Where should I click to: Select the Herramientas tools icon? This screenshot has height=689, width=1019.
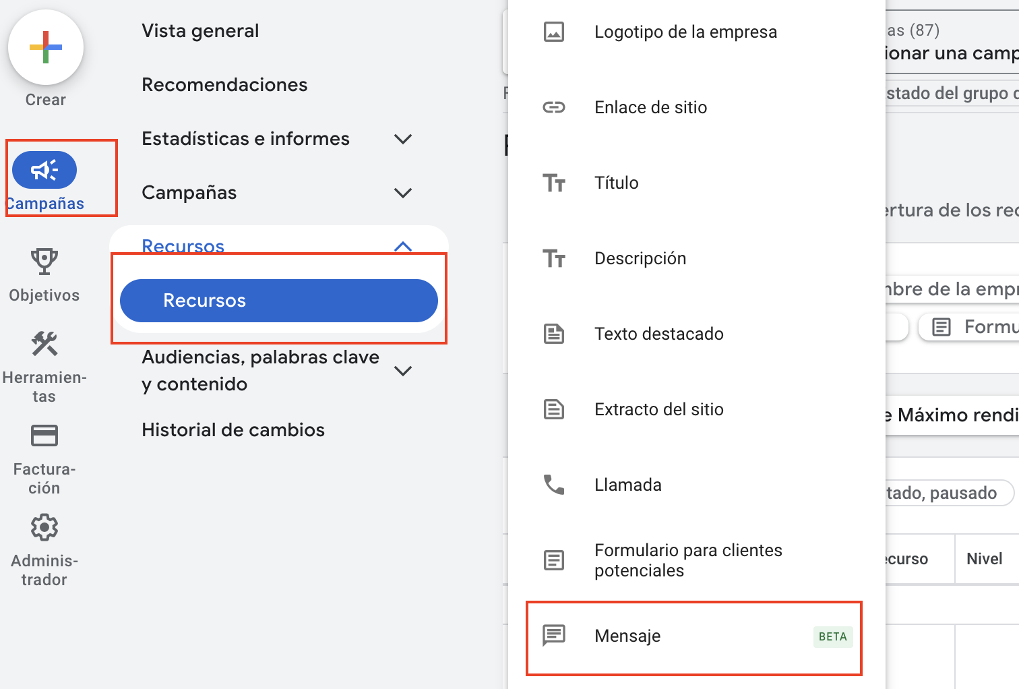coord(44,344)
